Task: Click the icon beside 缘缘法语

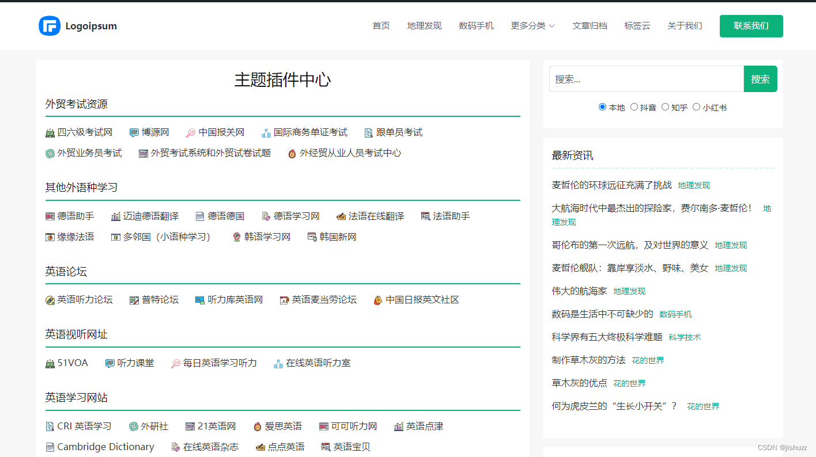Action: point(50,237)
